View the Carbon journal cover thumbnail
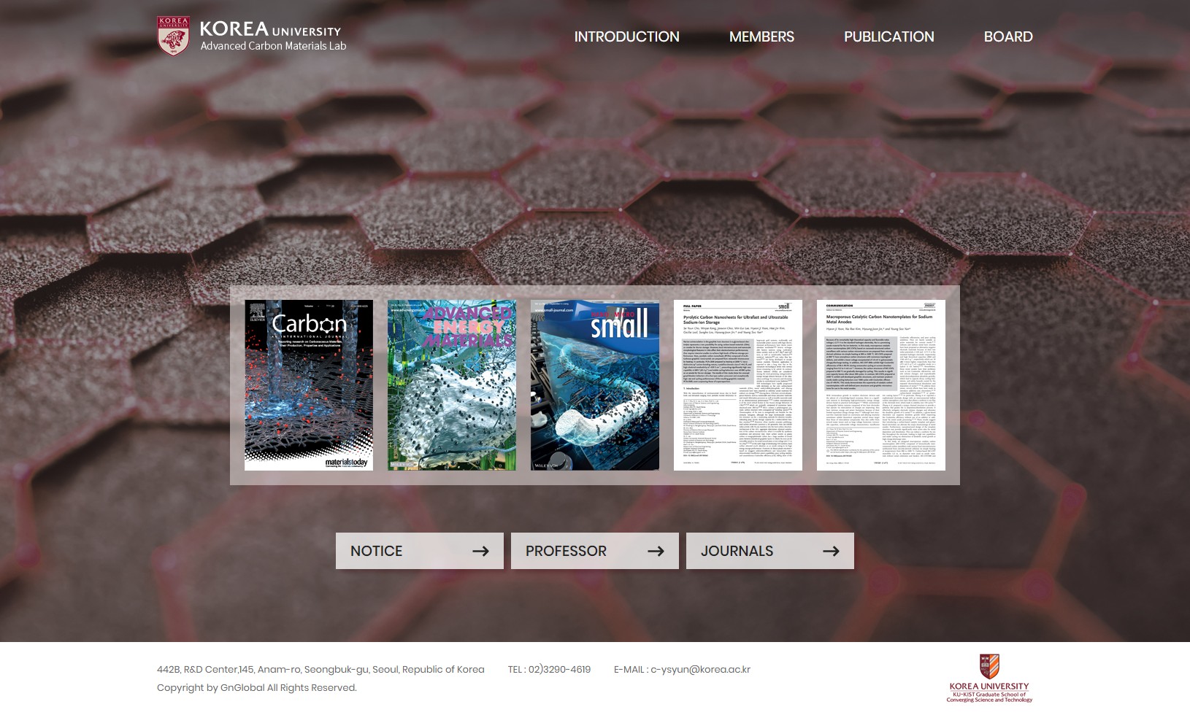Viewport: 1190px width, 715px height. (x=309, y=385)
